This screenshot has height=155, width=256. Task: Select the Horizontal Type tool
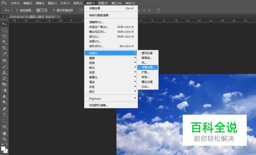(4, 115)
